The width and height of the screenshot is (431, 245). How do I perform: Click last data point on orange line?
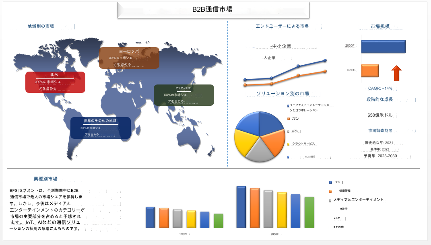pos(325,71)
